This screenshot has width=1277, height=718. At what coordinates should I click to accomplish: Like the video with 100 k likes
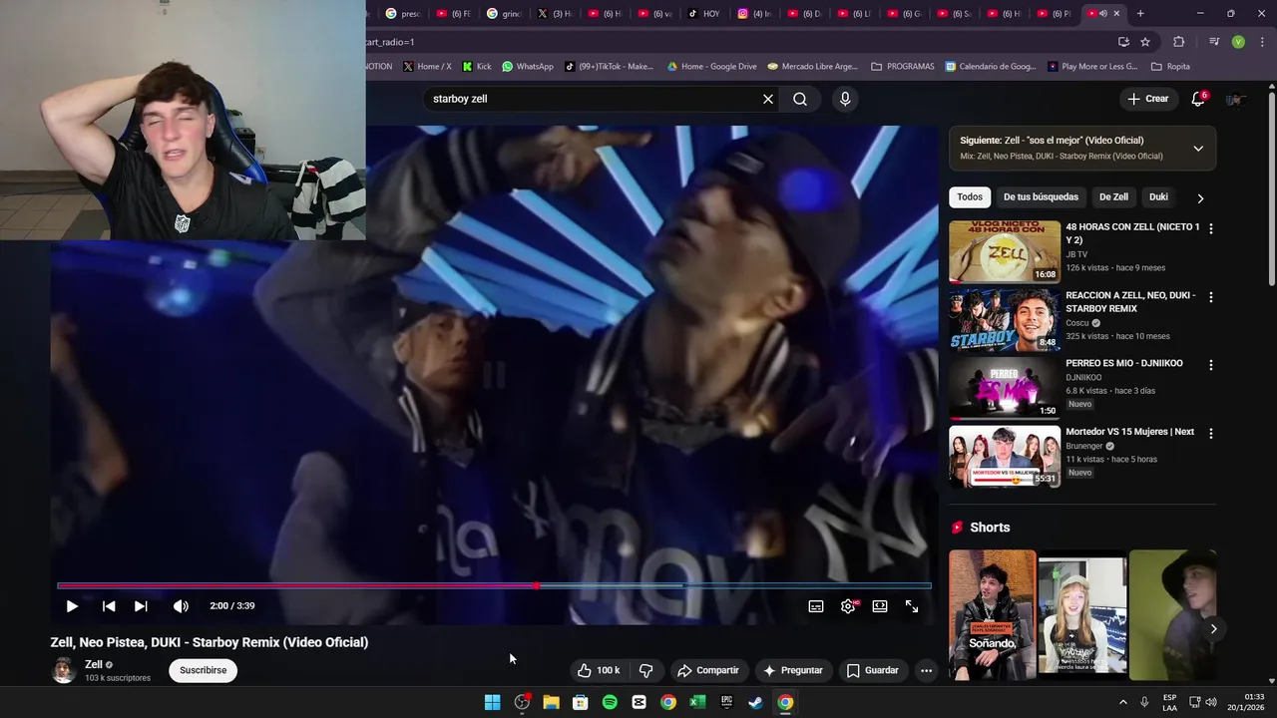click(x=599, y=670)
